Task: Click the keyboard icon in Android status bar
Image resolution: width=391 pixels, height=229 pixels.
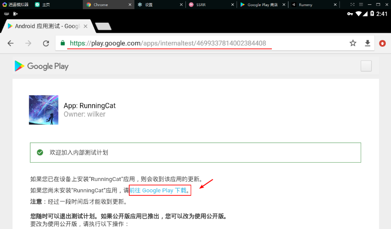Action: point(7,14)
